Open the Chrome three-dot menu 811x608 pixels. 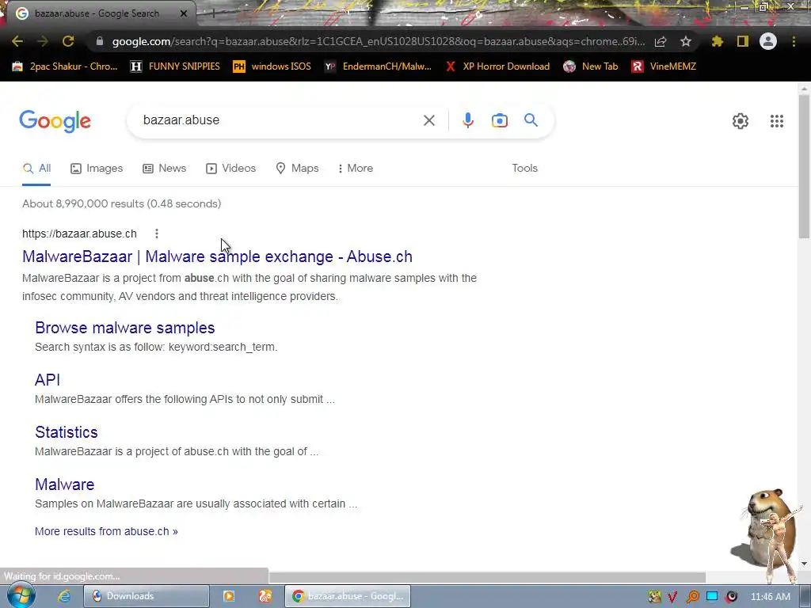point(794,41)
